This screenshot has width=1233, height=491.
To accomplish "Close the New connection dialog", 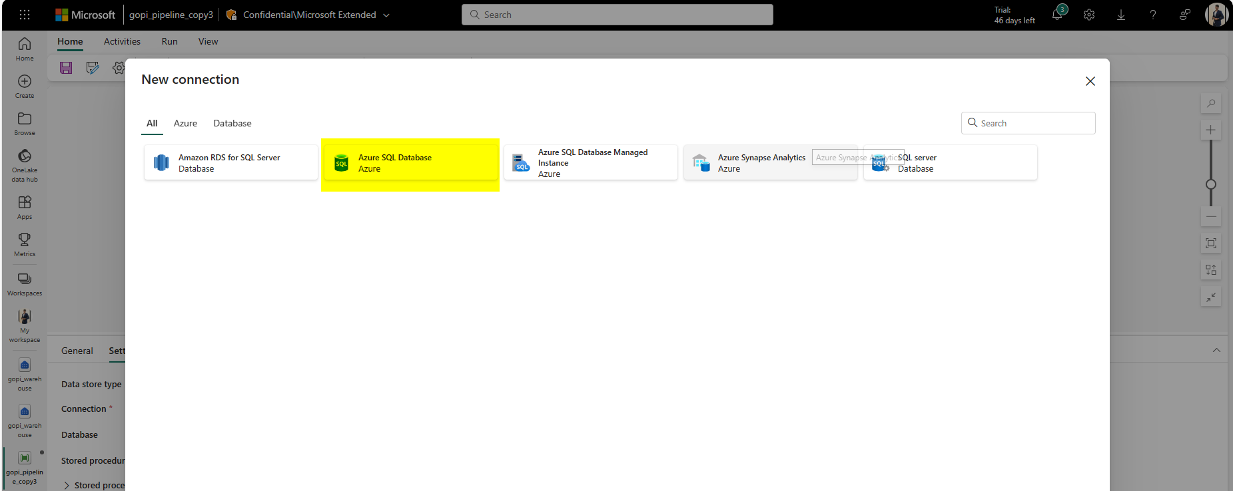I will pyautogui.click(x=1090, y=81).
